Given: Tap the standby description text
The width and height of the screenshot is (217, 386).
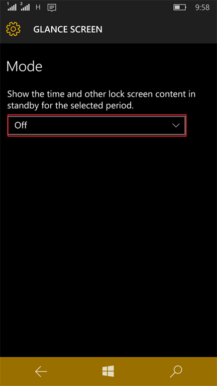Looking at the screenshot, I should (x=101, y=100).
